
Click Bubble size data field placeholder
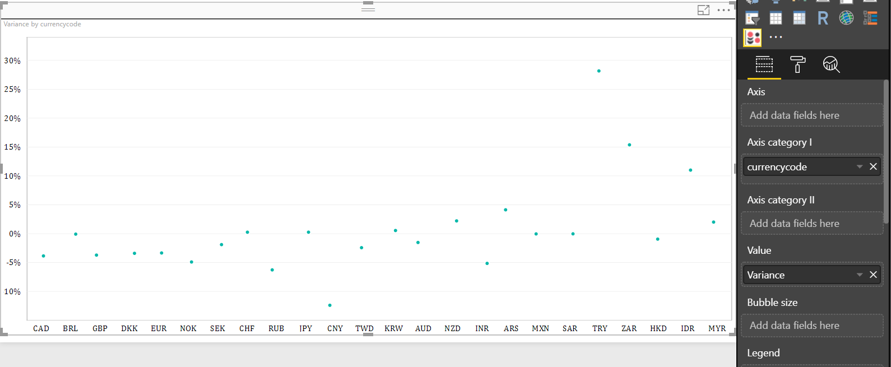click(812, 325)
